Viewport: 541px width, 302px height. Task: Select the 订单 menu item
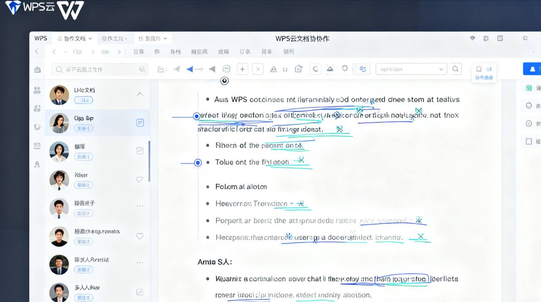pos(245,51)
